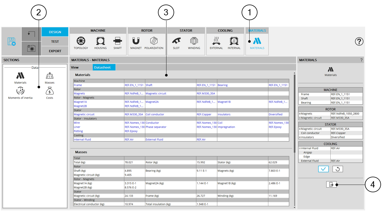
Task: Select the stator Slot icon
Action: click(x=176, y=41)
